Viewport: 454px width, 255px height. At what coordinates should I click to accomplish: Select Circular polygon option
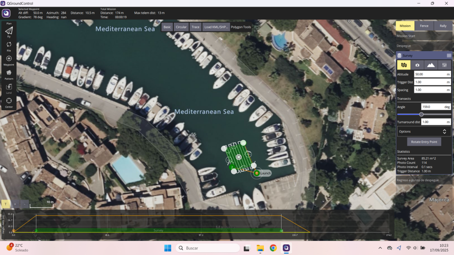181,27
